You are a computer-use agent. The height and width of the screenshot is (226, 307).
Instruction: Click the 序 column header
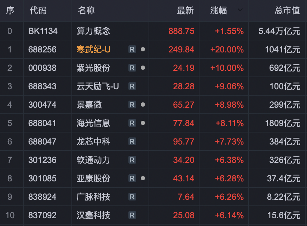click(x=10, y=11)
